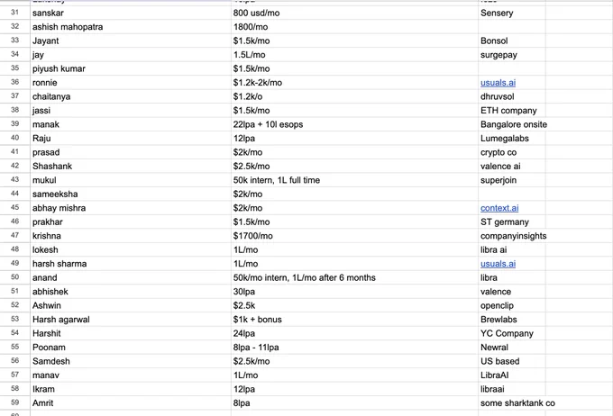The width and height of the screenshot is (613, 416).
Task: Select the 'Newral' cell
Action: pyautogui.click(x=512, y=348)
